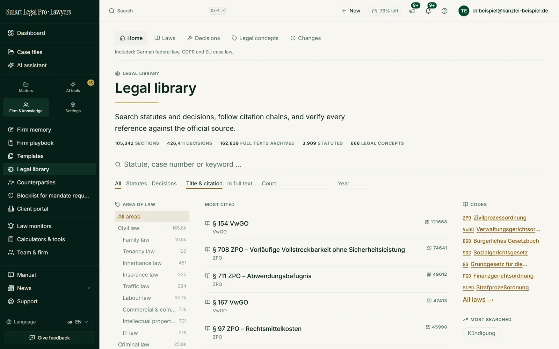Open the notifications bell

[x=428, y=11]
